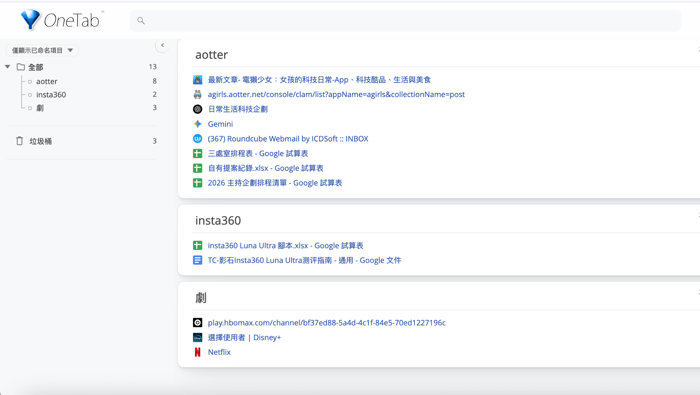Click the HBO Max favicon
The image size is (700, 395).
198,323
